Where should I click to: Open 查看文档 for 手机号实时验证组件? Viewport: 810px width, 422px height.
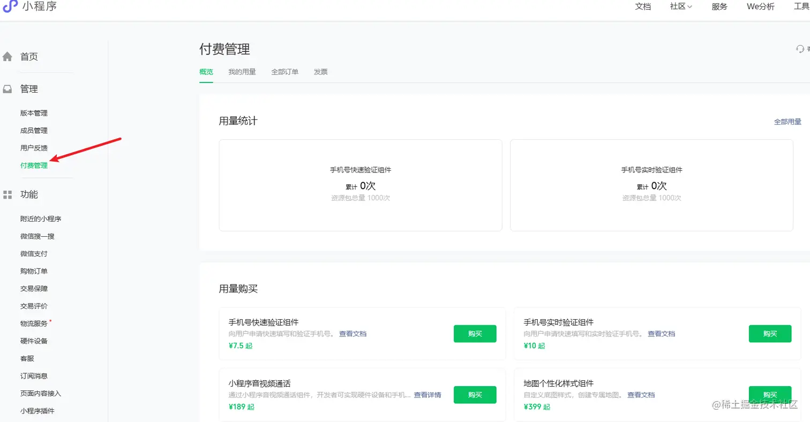[662, 334]
